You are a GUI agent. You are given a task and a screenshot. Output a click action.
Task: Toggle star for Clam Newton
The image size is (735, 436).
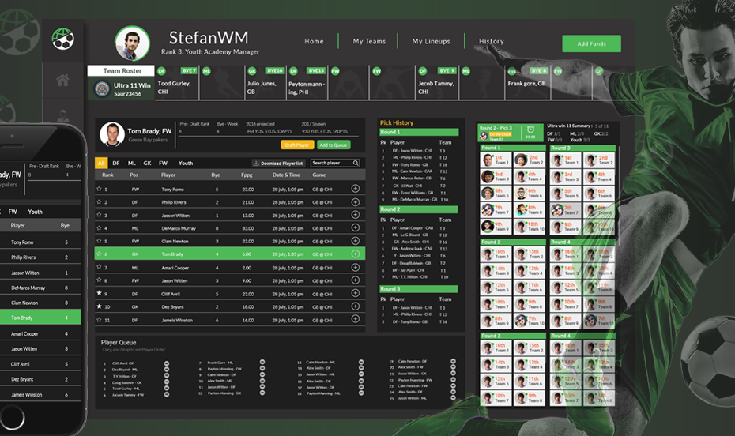pos(99,241)
